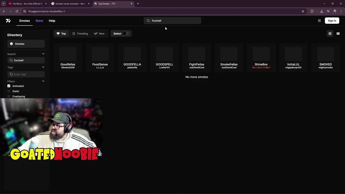Click the sidebar search box with foodsell
This screenshot has width=345, height=194.
pos(26,60)
